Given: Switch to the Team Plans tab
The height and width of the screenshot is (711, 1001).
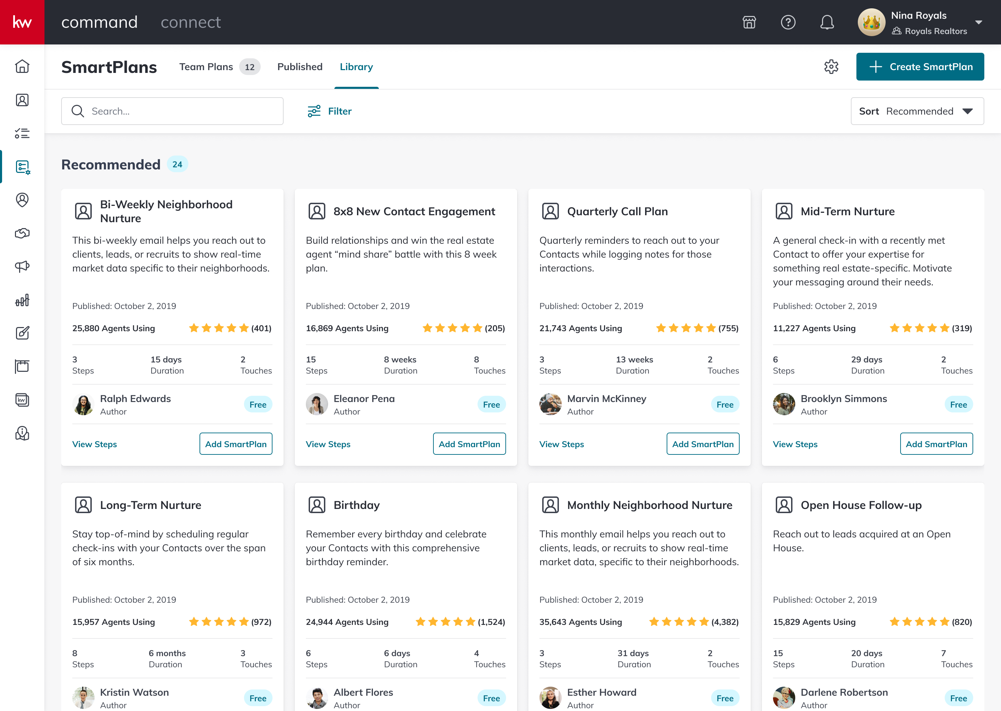Looking at the screenshot, I should [x=206, y=67].
